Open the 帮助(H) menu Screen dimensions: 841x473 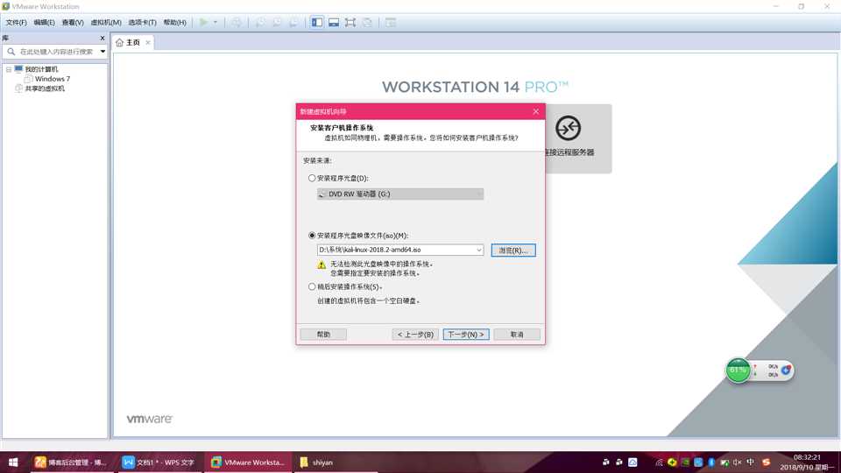click(175, 23)
